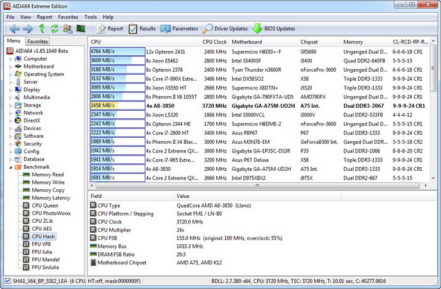Expand the Motherboard tree node

[x=10, y=67]
